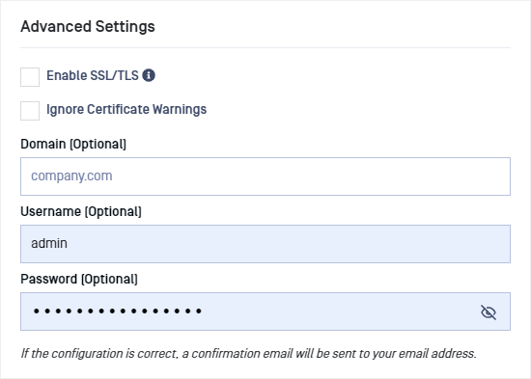This screenshot has width=531, height=379.
Task: Place cursor on the masked password dots
Action: coord(118,311)
